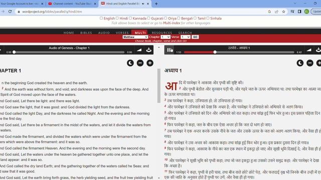Bookmark this page with star icon
This screenshot has height=180, width=321.
click(x=283, y=11)
